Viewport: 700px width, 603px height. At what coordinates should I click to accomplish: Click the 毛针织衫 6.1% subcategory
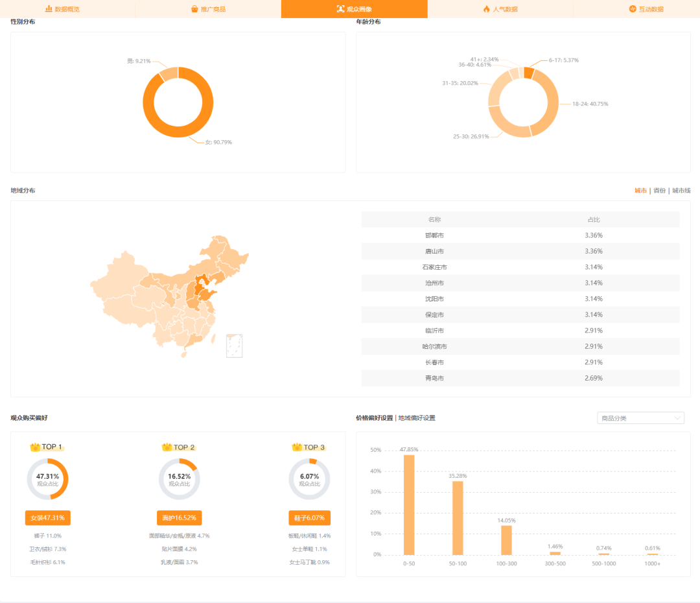[48, 562]
